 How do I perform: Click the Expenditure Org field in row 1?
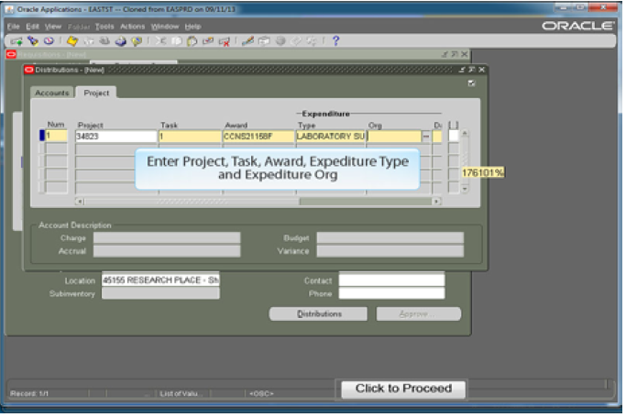393,136
